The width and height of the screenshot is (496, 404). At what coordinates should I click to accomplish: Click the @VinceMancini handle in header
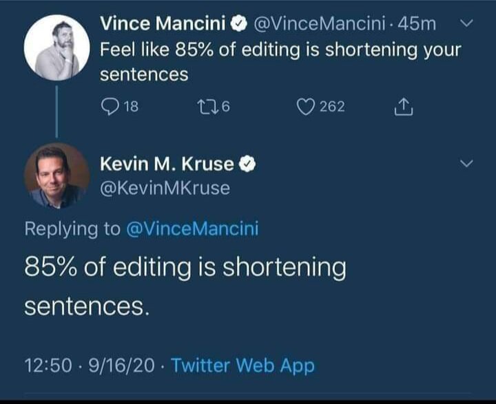point(317,24)
